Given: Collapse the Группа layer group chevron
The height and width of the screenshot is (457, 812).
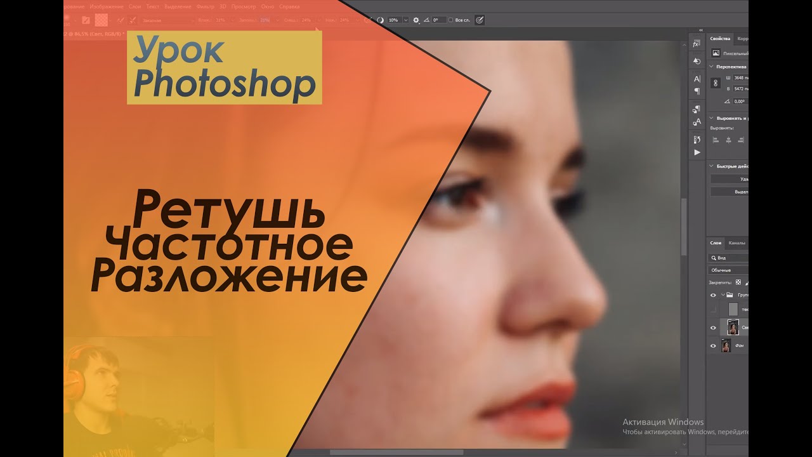Looking at the screenshot, I should (x=723, y=295).
